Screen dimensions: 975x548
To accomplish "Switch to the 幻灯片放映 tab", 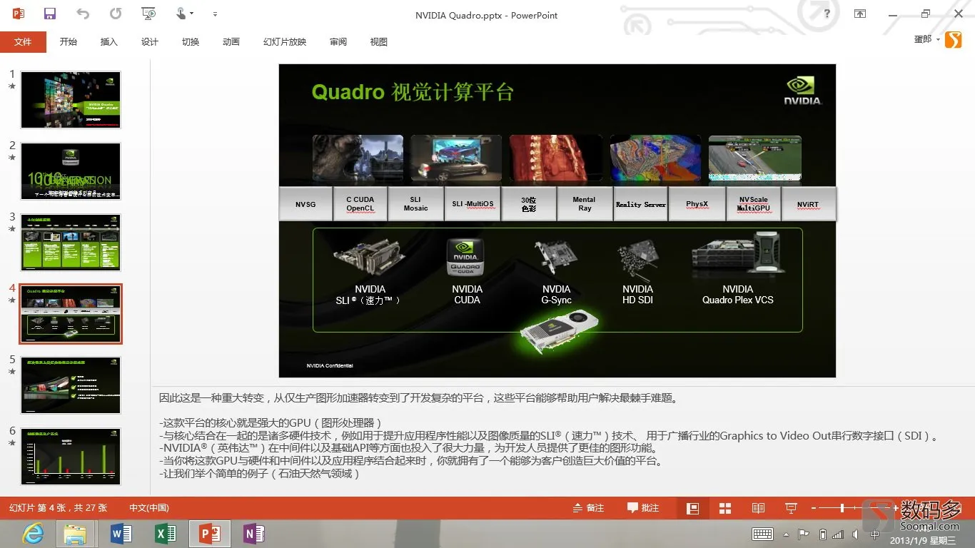I will click(285, 42).
